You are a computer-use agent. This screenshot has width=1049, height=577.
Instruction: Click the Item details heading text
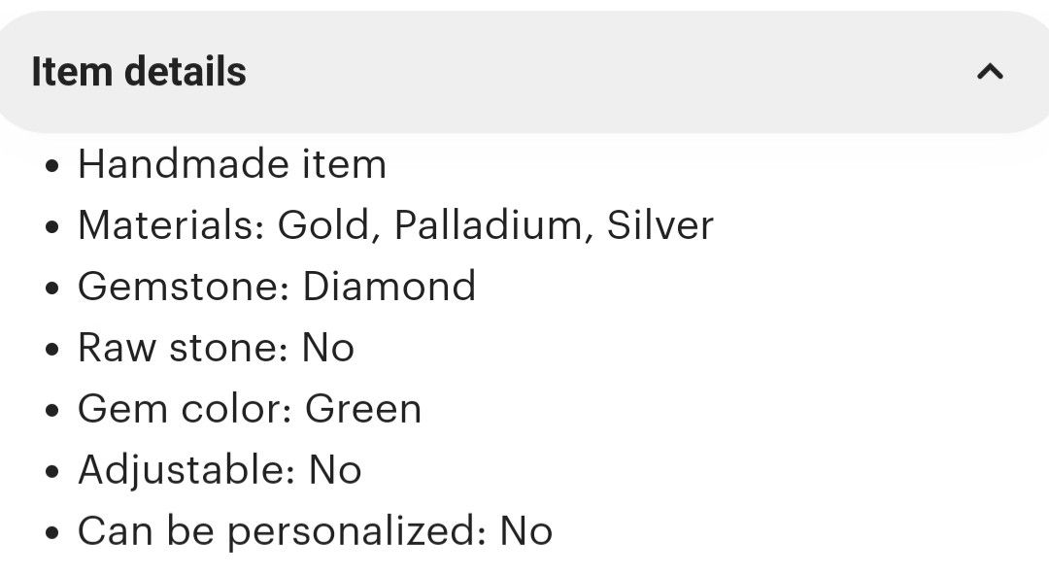coord(139,72)
